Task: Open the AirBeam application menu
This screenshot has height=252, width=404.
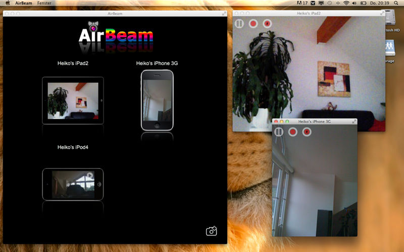Action: [23, 3]
